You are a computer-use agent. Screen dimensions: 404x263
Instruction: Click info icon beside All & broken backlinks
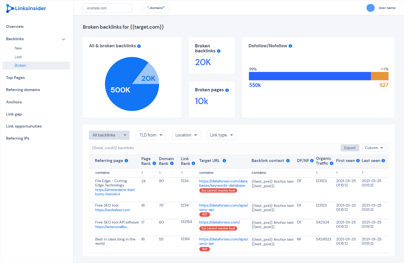(x=139, y=46)
